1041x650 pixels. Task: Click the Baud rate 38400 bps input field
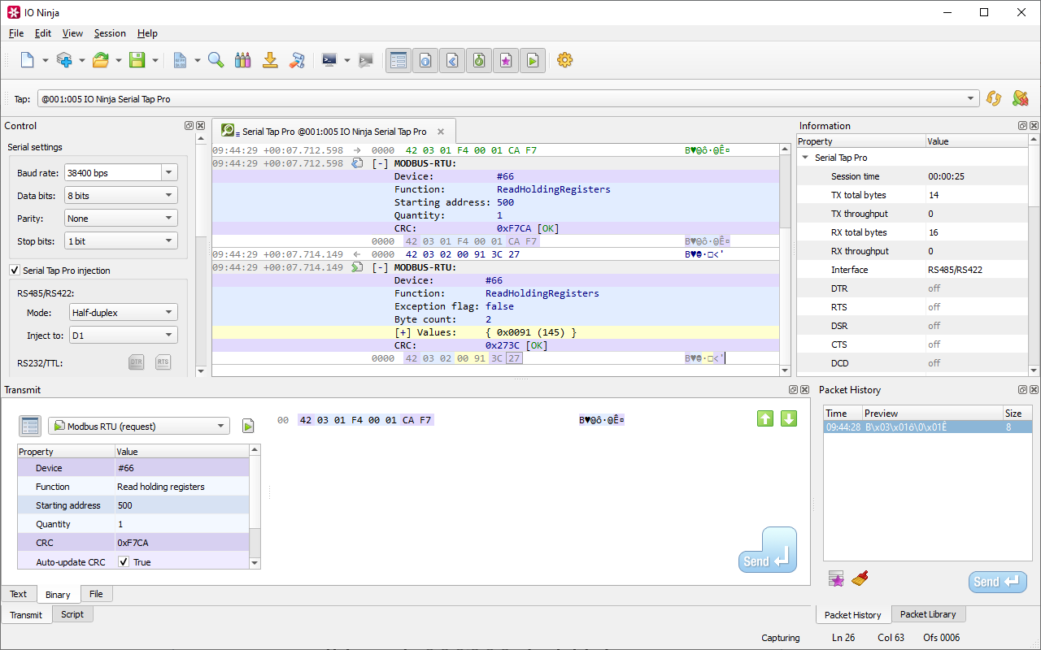pyautogui.click(x=113, y=172)
